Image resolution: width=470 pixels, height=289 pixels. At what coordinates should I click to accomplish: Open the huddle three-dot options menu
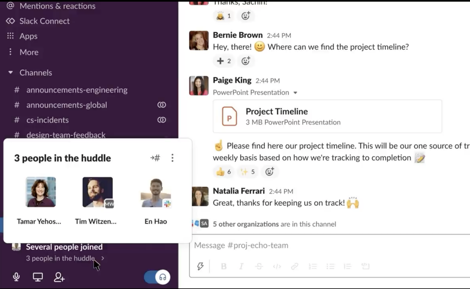click(172, 158)
